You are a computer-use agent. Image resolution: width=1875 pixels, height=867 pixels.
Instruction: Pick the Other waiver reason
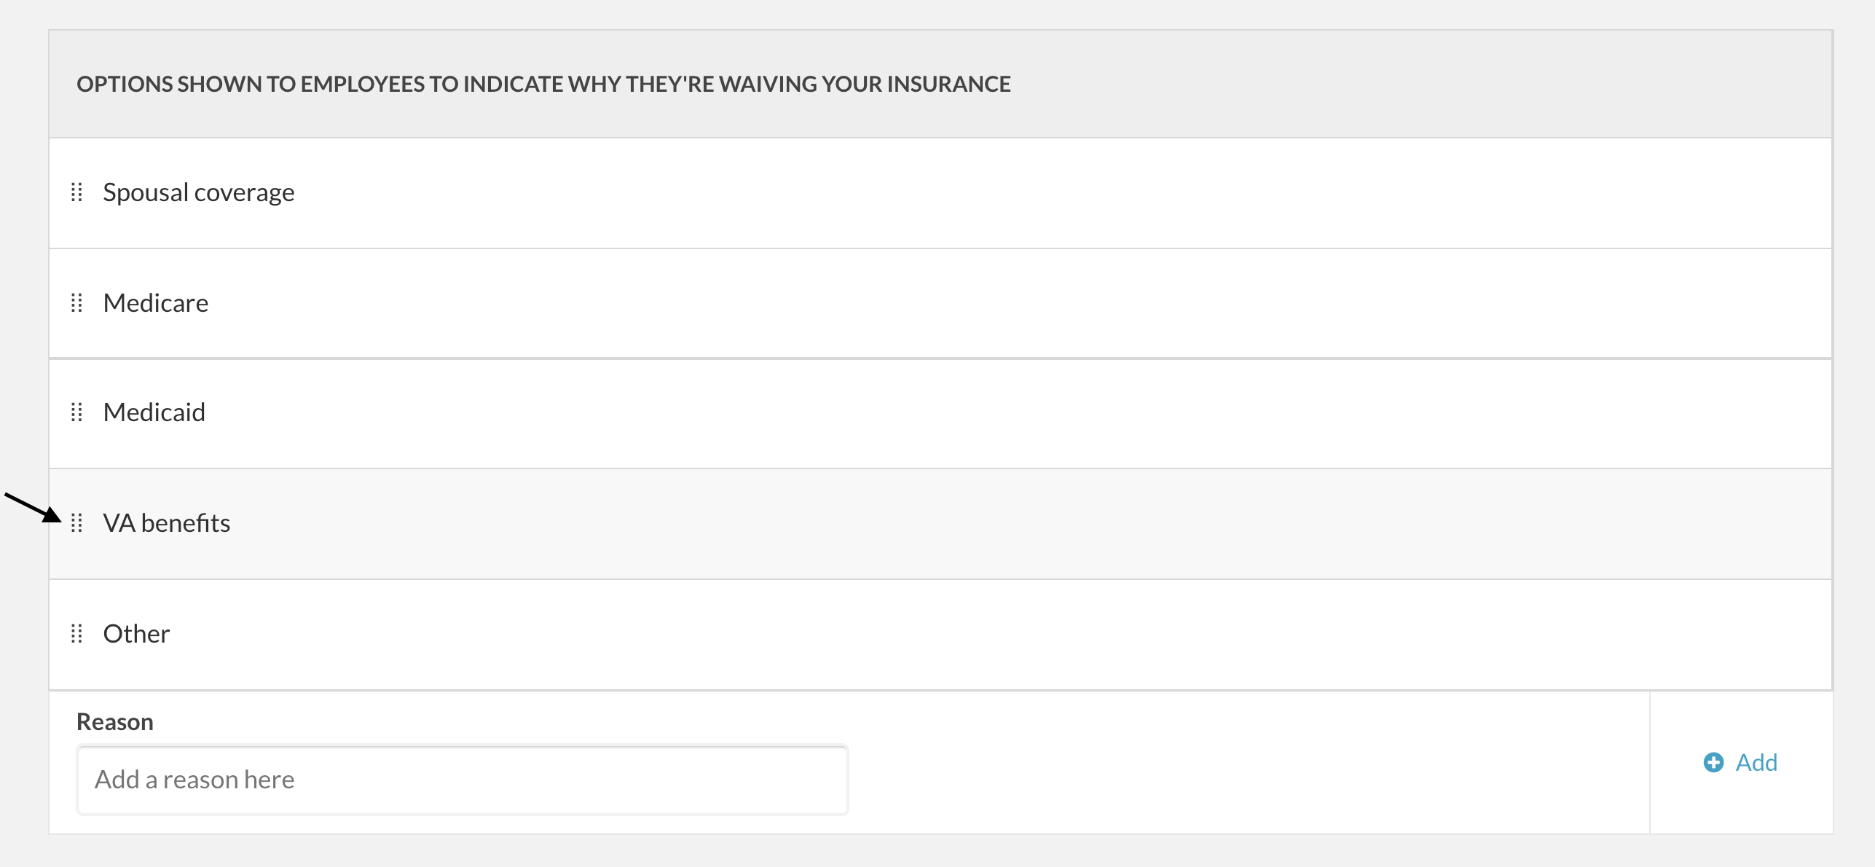tap(136, 634)
